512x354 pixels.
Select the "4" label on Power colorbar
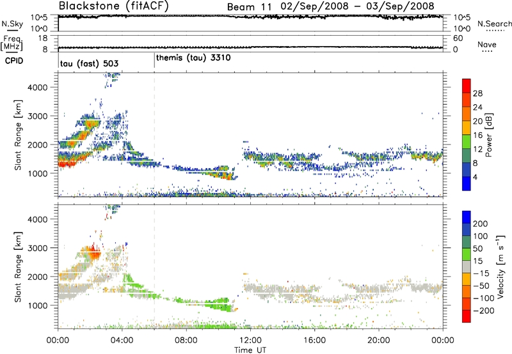476,178
